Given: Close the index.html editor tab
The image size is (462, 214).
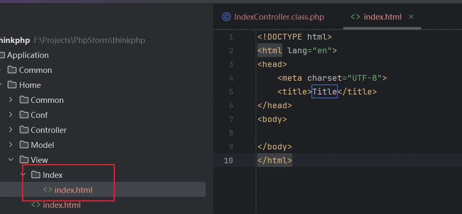Looking at the screenshot, I should click(x=411, y=17).
